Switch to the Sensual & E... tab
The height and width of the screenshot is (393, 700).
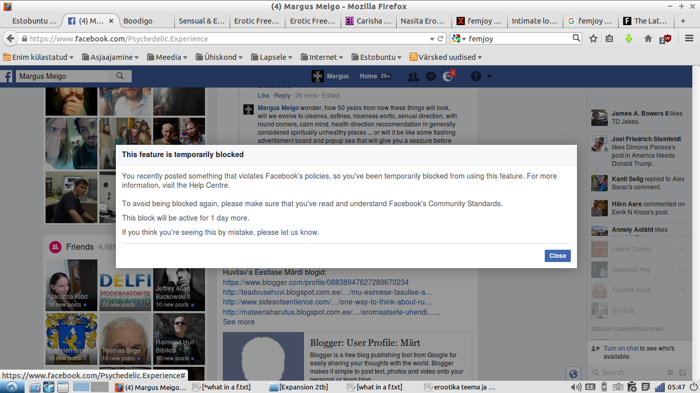(x=202, y=21)
